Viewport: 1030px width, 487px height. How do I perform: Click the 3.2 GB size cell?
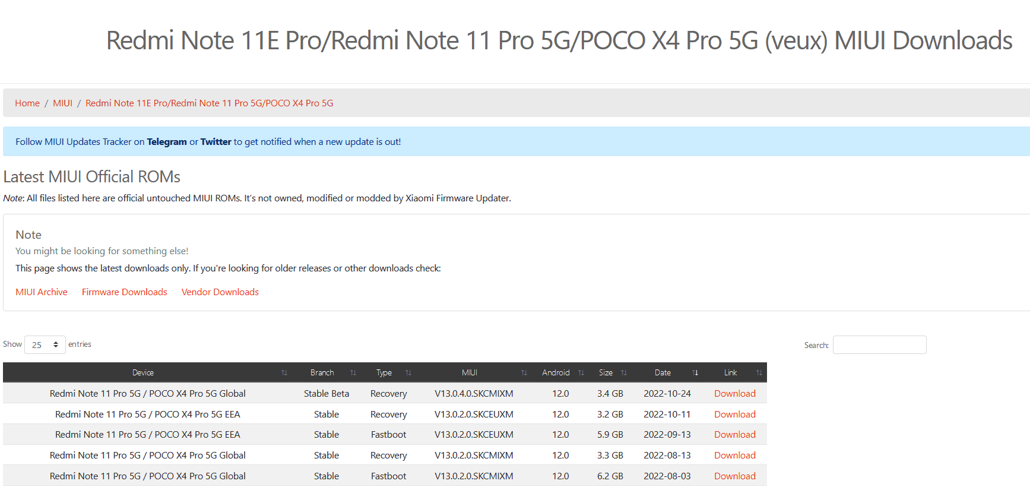(610, 415)
